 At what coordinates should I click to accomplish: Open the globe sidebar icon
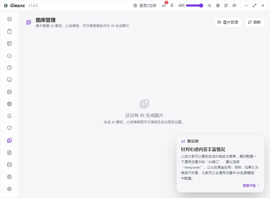[x=9, y=104]
